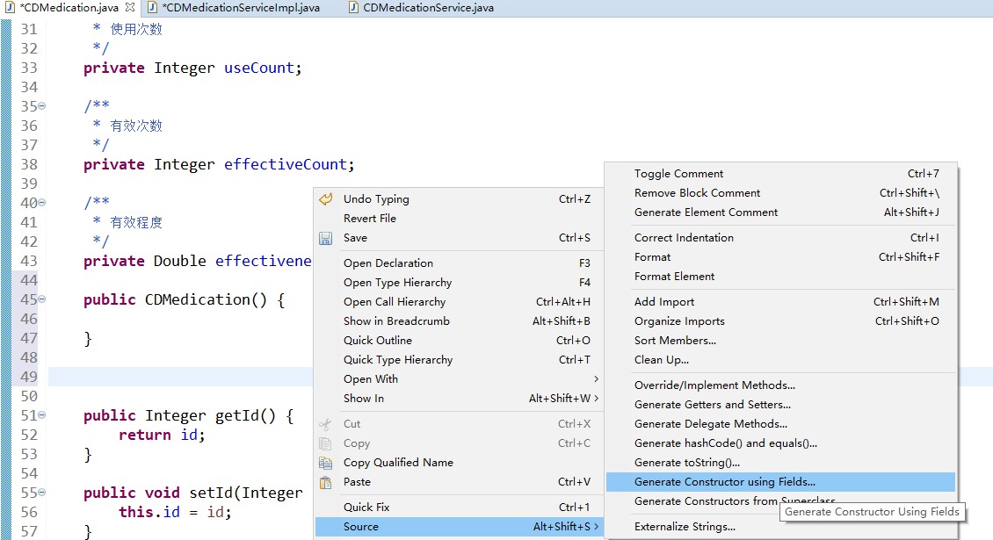
Task: Click the Copy Qualified Name icon
Action: click(324, 462)
